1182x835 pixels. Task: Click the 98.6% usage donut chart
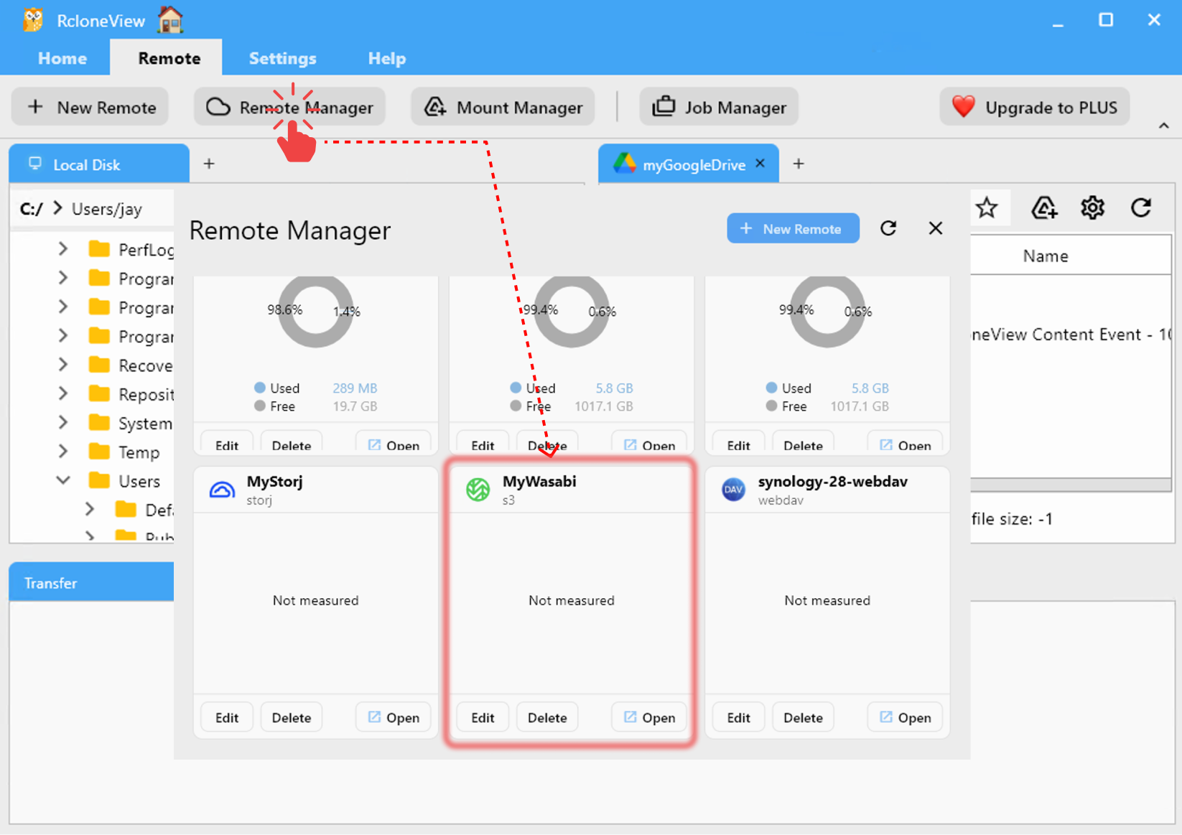(x=315, y=312)
